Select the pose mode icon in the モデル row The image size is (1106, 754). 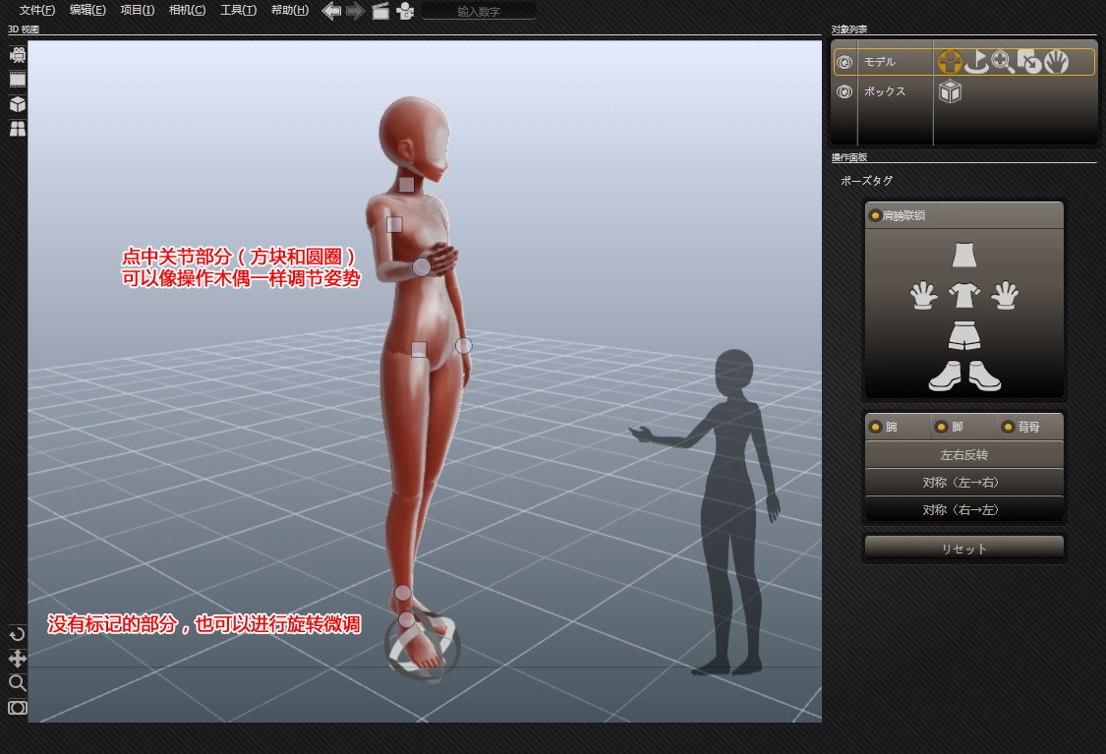950,62
